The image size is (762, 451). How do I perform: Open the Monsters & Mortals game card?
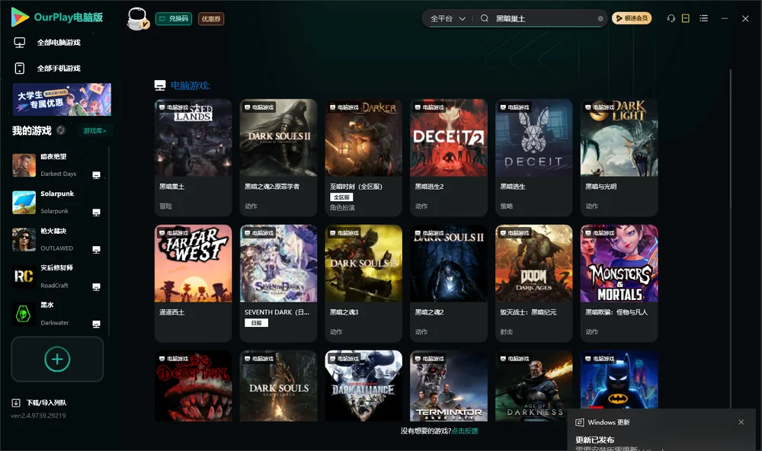point(619,283)
